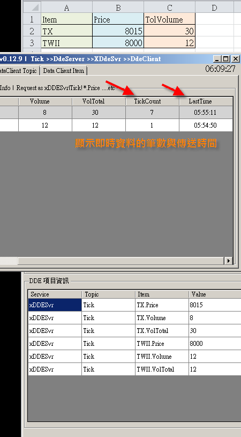Maximize the DdeClient window
Image resolution: width=241 pixels, height=437 pixels.
(226, 59)
